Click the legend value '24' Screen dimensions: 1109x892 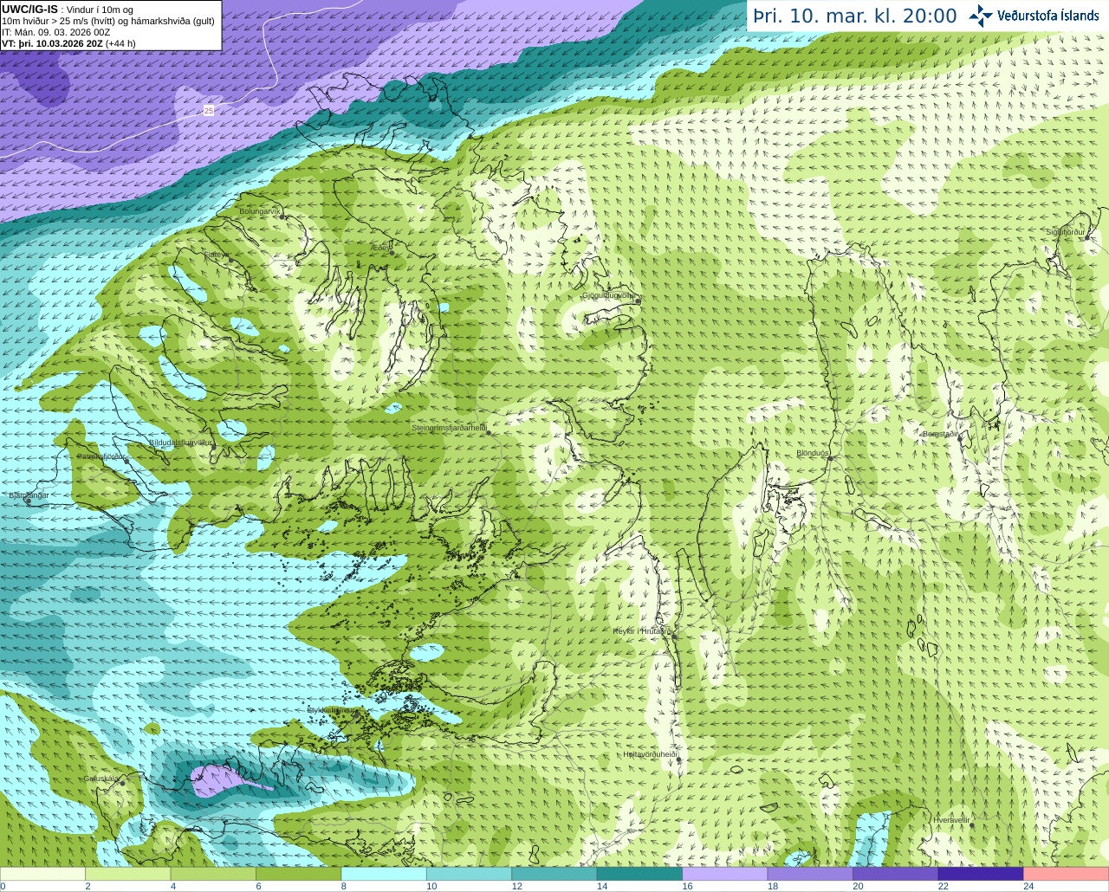tap(1029, 887)
